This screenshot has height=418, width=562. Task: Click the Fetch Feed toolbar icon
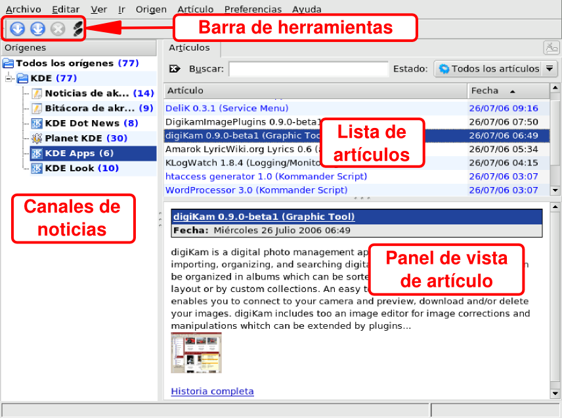18,28
